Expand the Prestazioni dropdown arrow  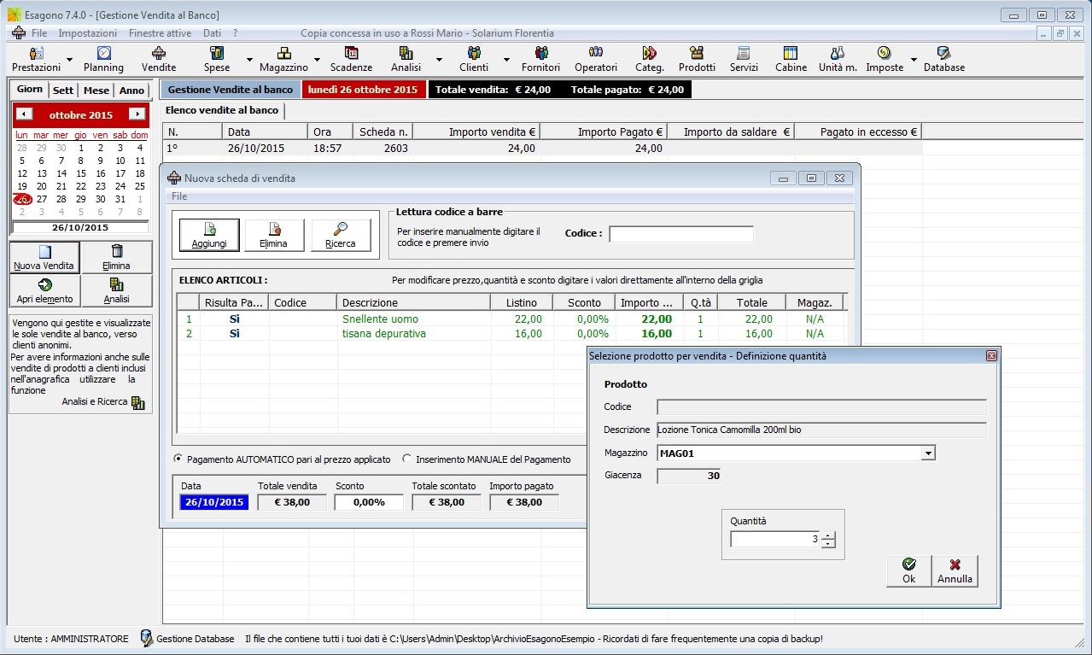point(70,60)
